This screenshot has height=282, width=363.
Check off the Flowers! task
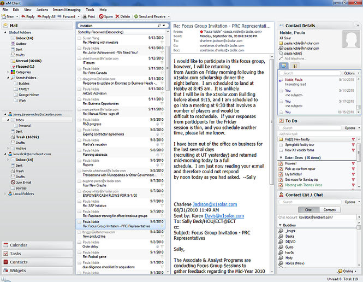281,163
